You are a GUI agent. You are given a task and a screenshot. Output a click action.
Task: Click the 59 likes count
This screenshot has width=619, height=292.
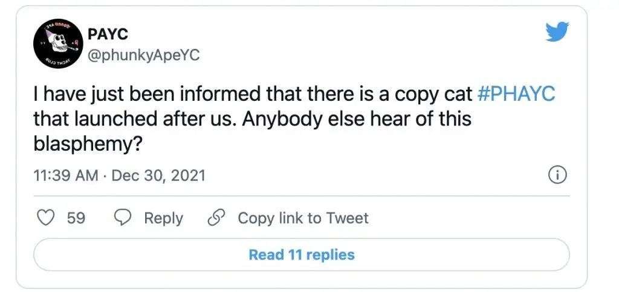[x=76, y=218]
